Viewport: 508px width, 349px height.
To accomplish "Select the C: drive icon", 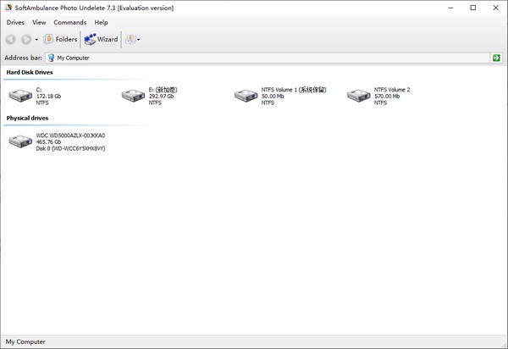I will pos(20,96).
